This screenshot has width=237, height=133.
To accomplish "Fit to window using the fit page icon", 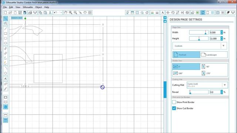I will pyautogui.click(x=90, y=13).
